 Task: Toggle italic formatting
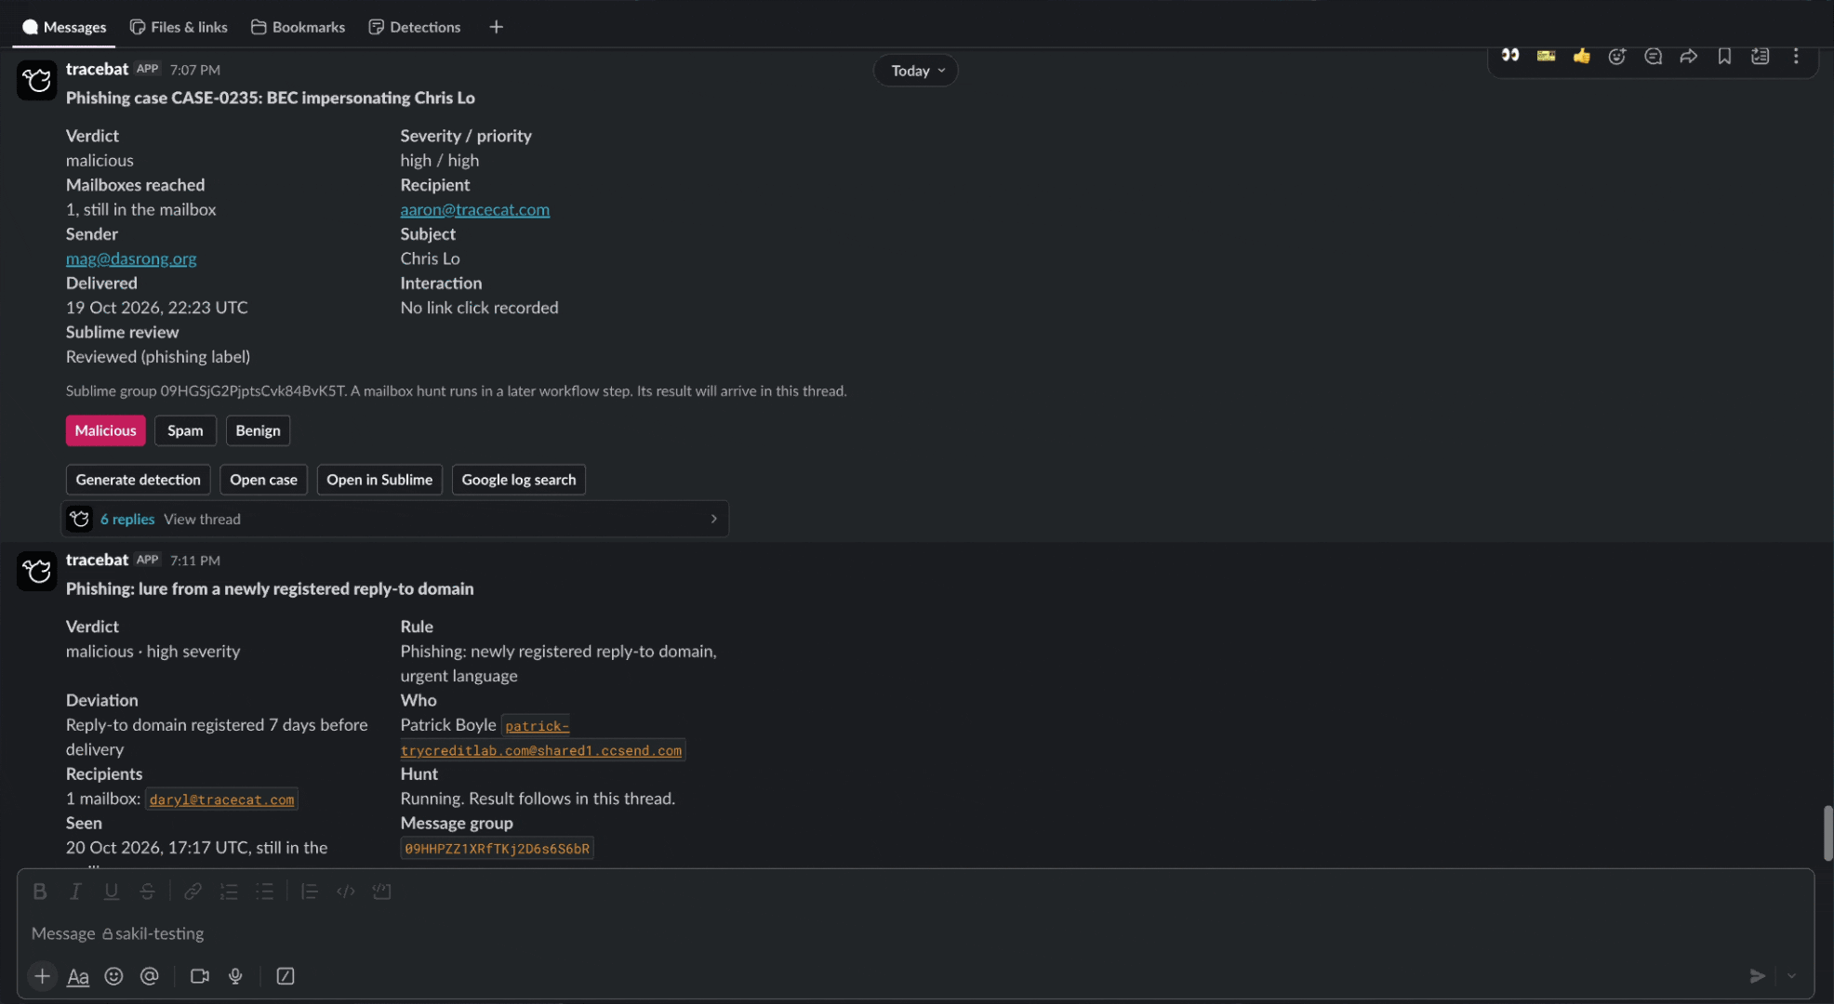(x=75, y=892)
